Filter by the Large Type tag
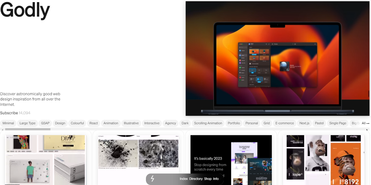This screenshot has width=371, height=185. point(28,123)
